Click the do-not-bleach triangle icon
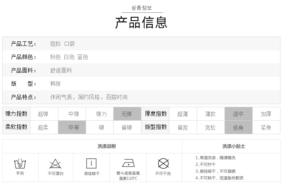282x188 pixels. pos(55,164)
